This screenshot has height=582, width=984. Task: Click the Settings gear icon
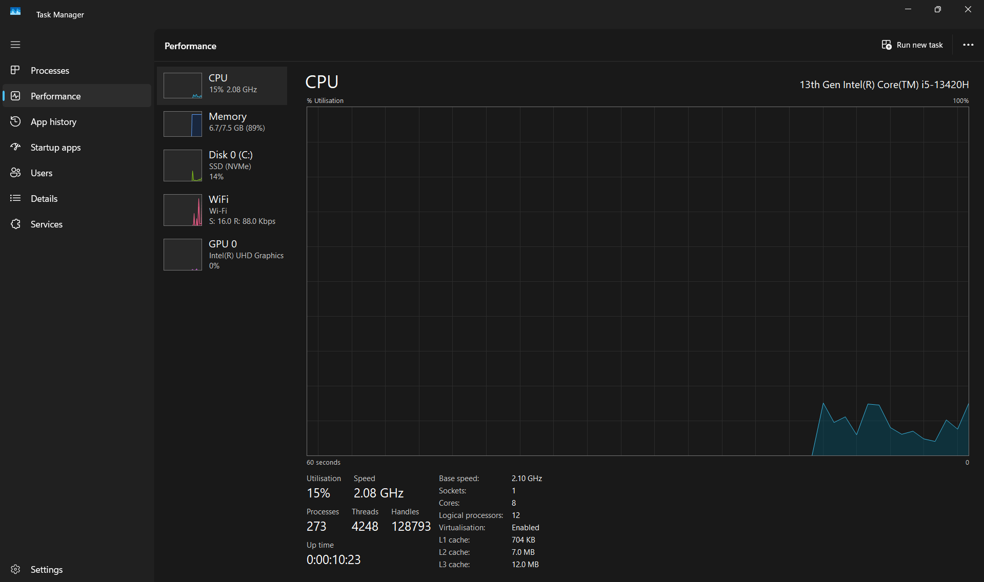coord(15,569)
